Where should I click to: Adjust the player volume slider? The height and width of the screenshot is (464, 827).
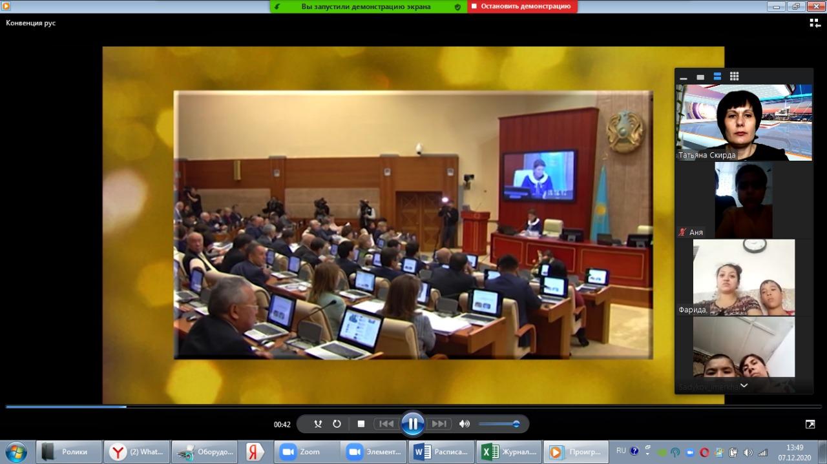(x=499, y=424)
